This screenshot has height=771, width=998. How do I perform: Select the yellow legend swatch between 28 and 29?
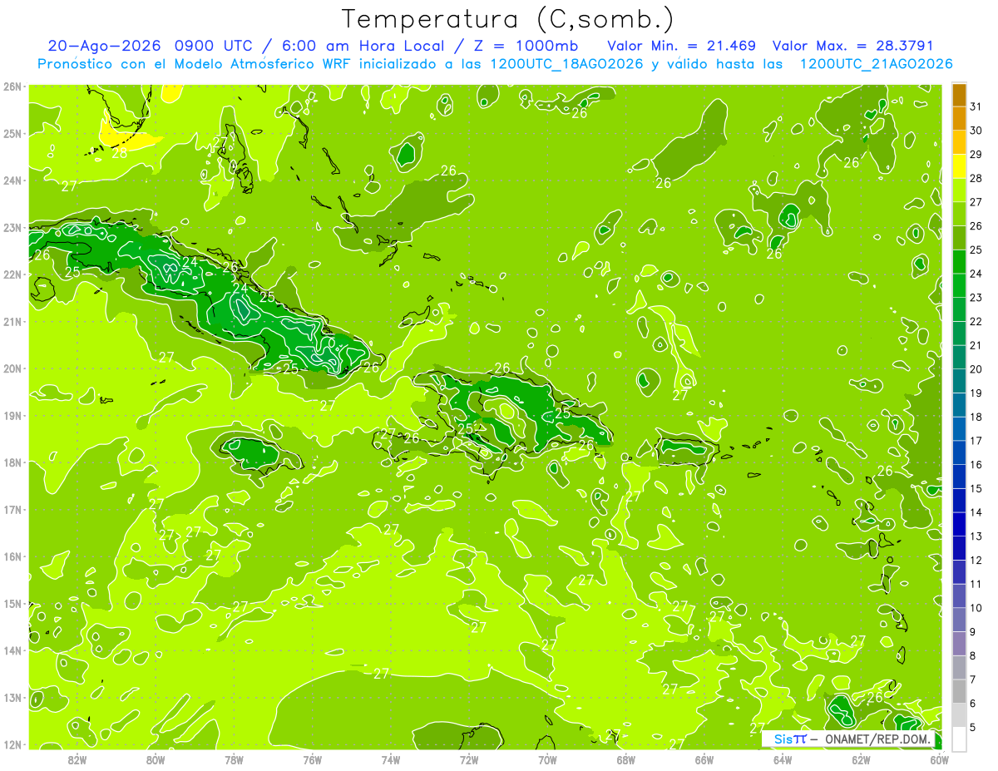959,166
